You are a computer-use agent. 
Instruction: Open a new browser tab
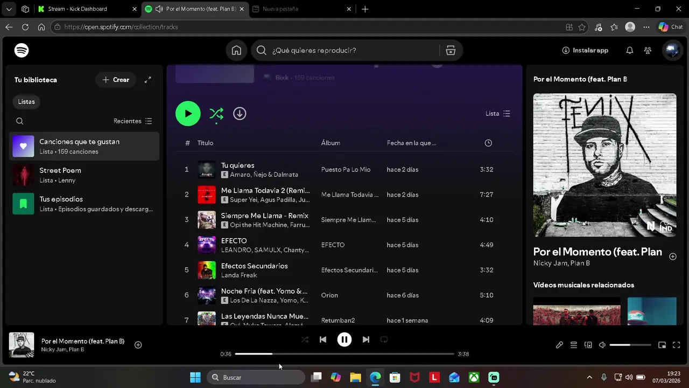tap(365, 9)
